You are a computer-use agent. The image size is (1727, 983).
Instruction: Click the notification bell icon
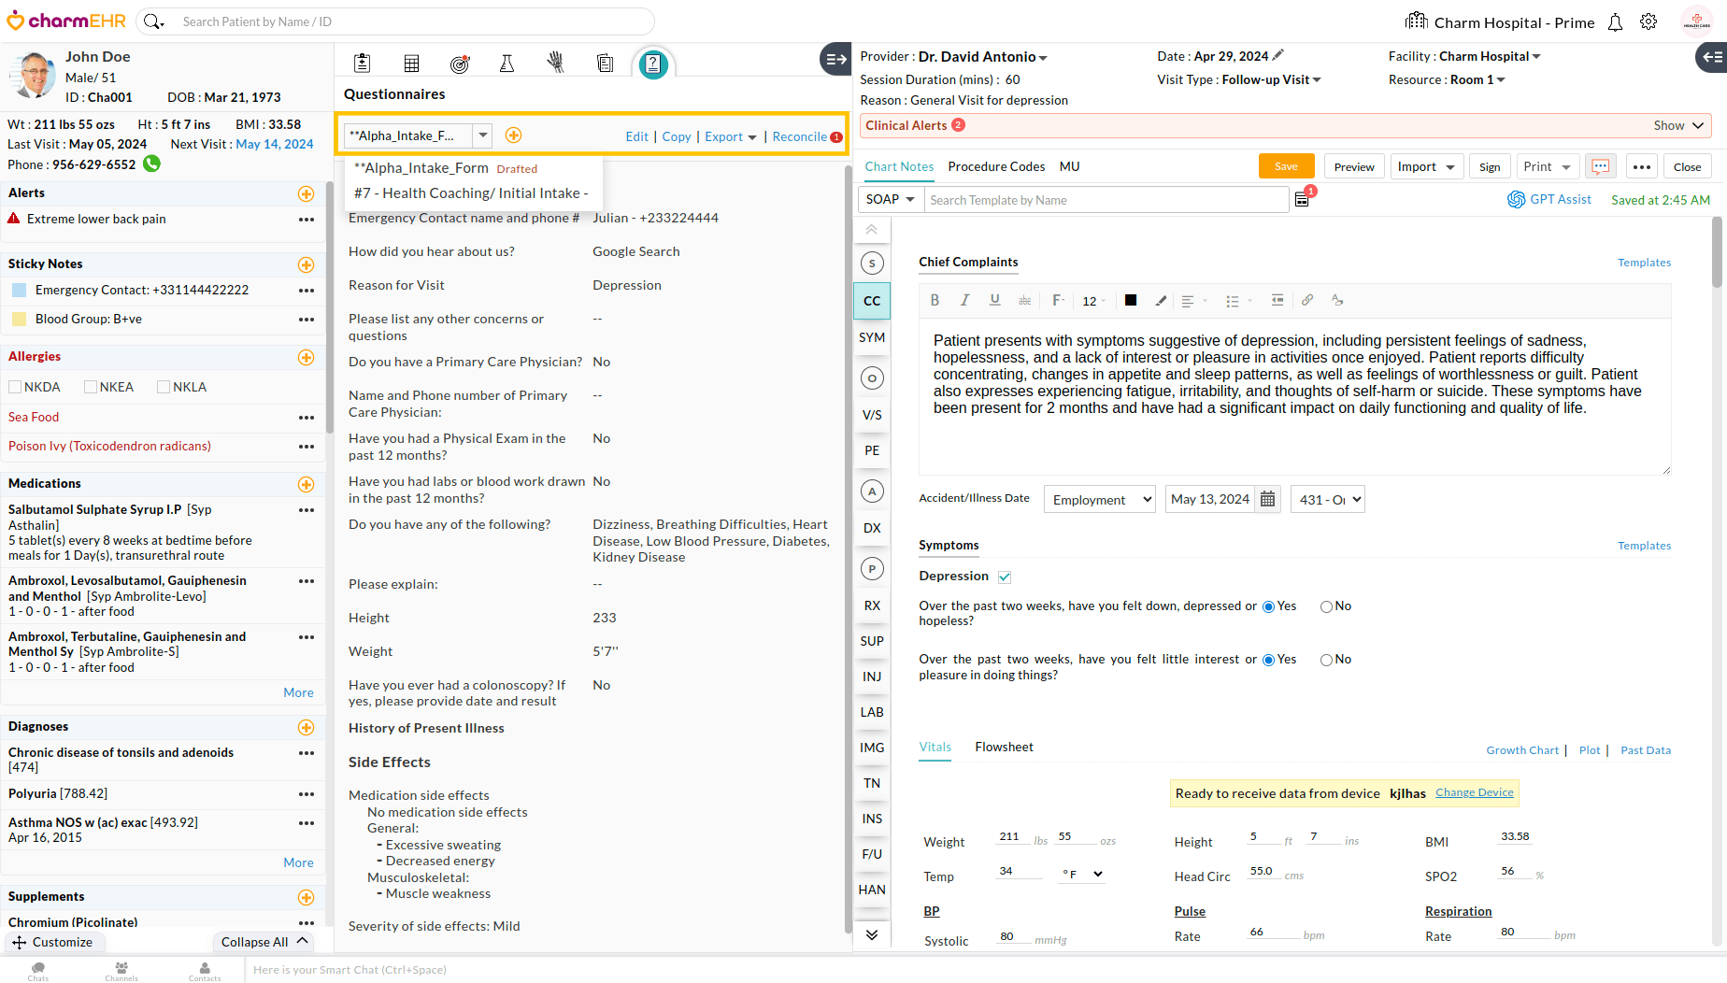click(1615, 22)
